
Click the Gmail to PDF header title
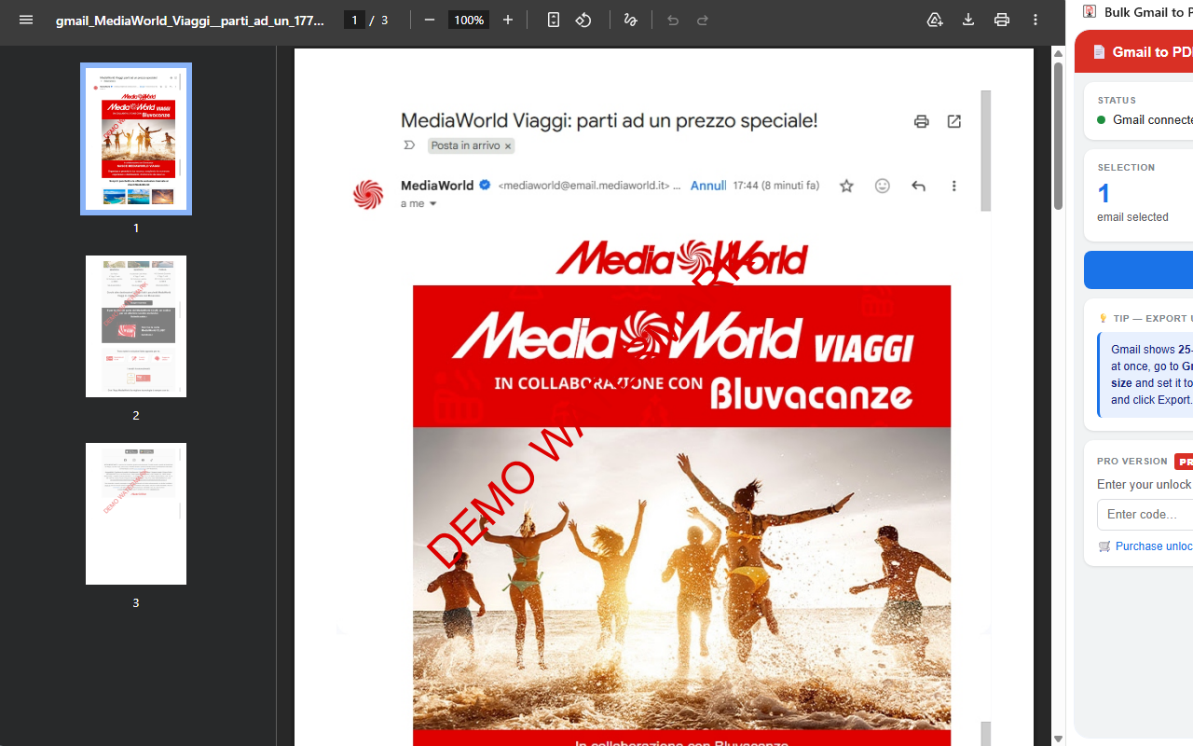1152,52
